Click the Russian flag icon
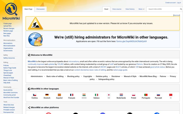The height and width of the screenshot is (114, 183). [x=158, y=95]
